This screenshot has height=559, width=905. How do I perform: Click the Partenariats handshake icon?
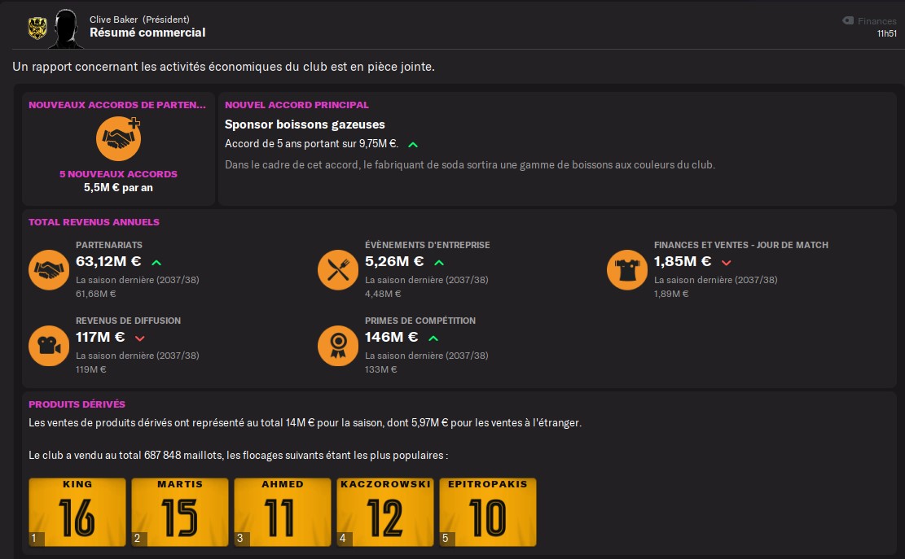click(x=49, y=269)
